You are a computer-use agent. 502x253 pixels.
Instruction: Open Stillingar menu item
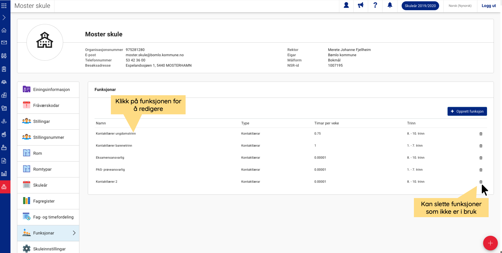[x=48, y=121]
